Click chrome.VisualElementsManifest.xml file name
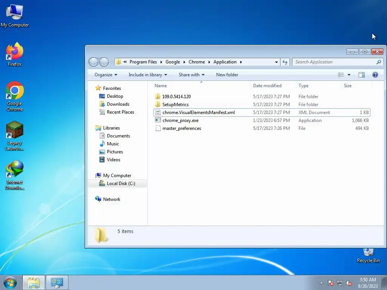Viewport: 387px width, 290px height. [199, 113]
